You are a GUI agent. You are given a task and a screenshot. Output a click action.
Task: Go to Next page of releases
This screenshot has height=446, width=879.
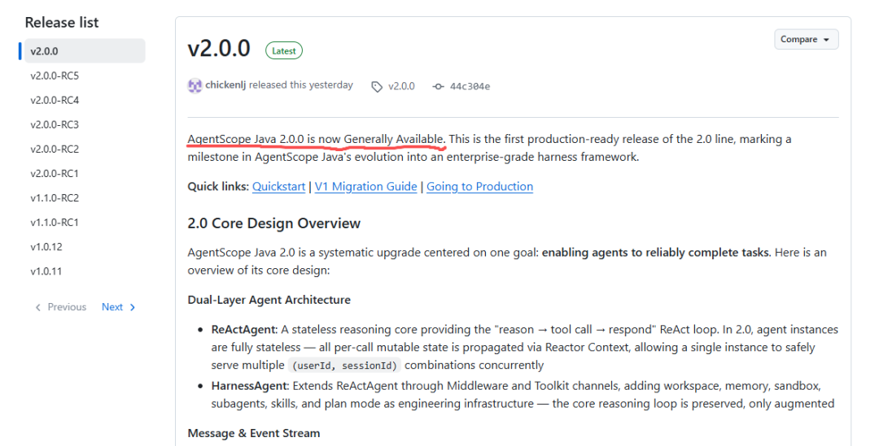[118, 306]
